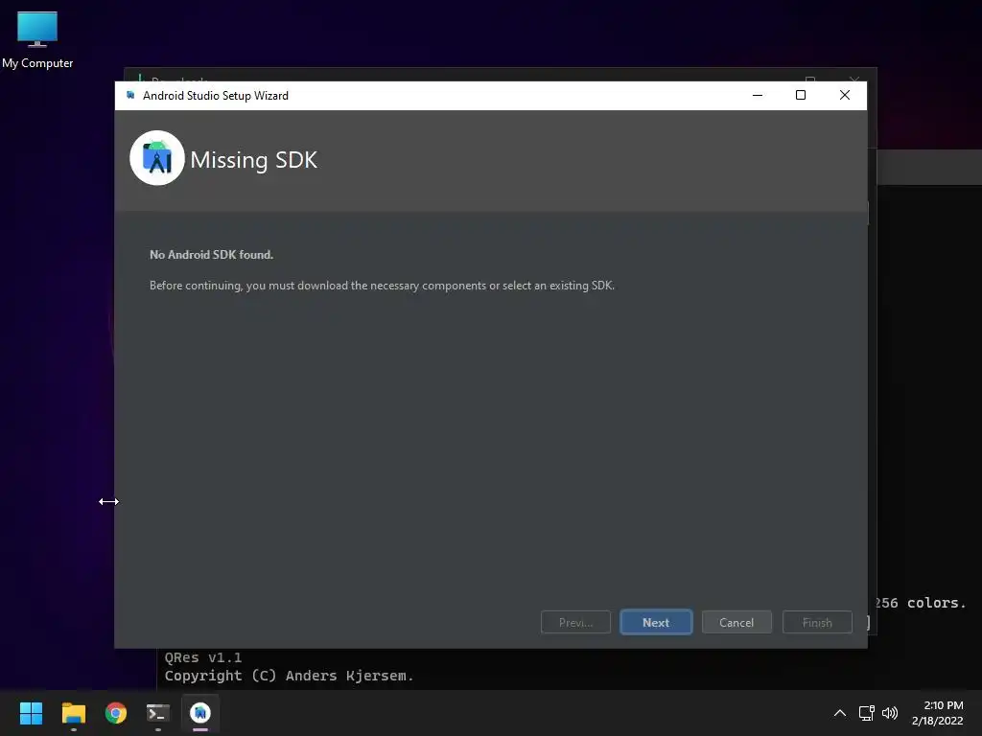Click Next in the Setup Wizard
Viewport: 982px width, 736px height.
click(x=656, y=622)
